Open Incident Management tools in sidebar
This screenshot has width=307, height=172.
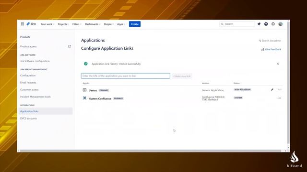click(x=35, y=97)
